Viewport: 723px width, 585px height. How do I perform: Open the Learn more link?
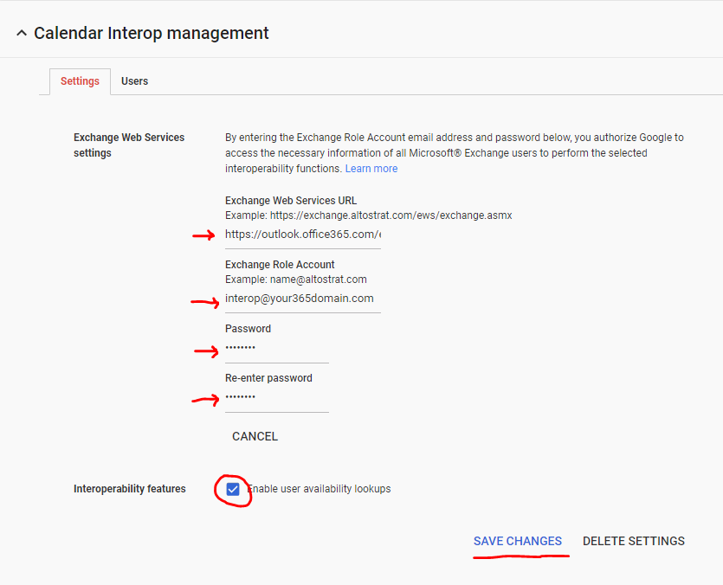(x=371, y=169)
